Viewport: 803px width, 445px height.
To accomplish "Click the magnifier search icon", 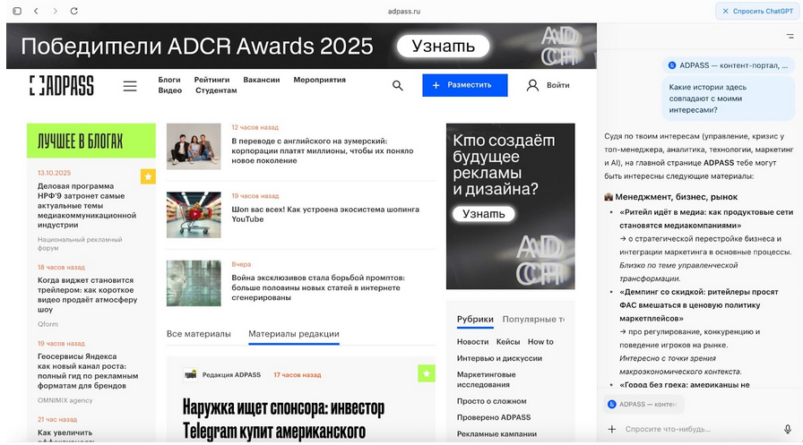I will click(397, 85).
